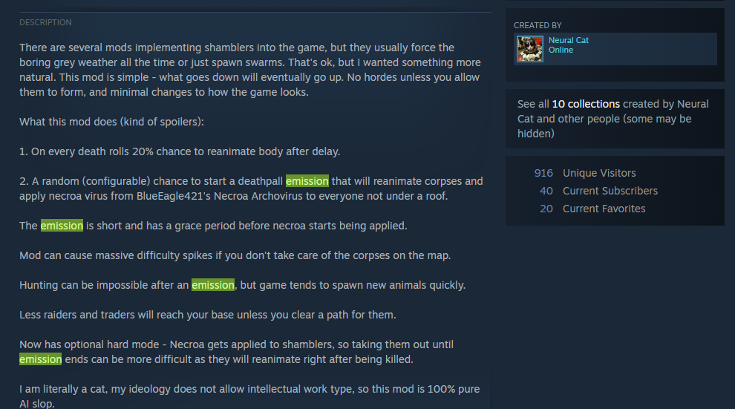The image size is (735, 409).
Task: Click 'What this mod does' line
Action: [x=111, y=122]
